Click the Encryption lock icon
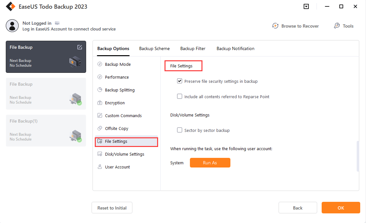 point(100,103)
